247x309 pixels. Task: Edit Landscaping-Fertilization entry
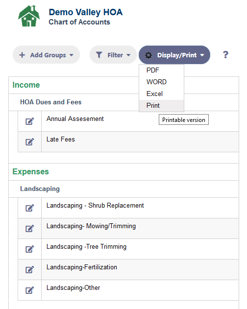pyautogui.click(x=29, y=270)
